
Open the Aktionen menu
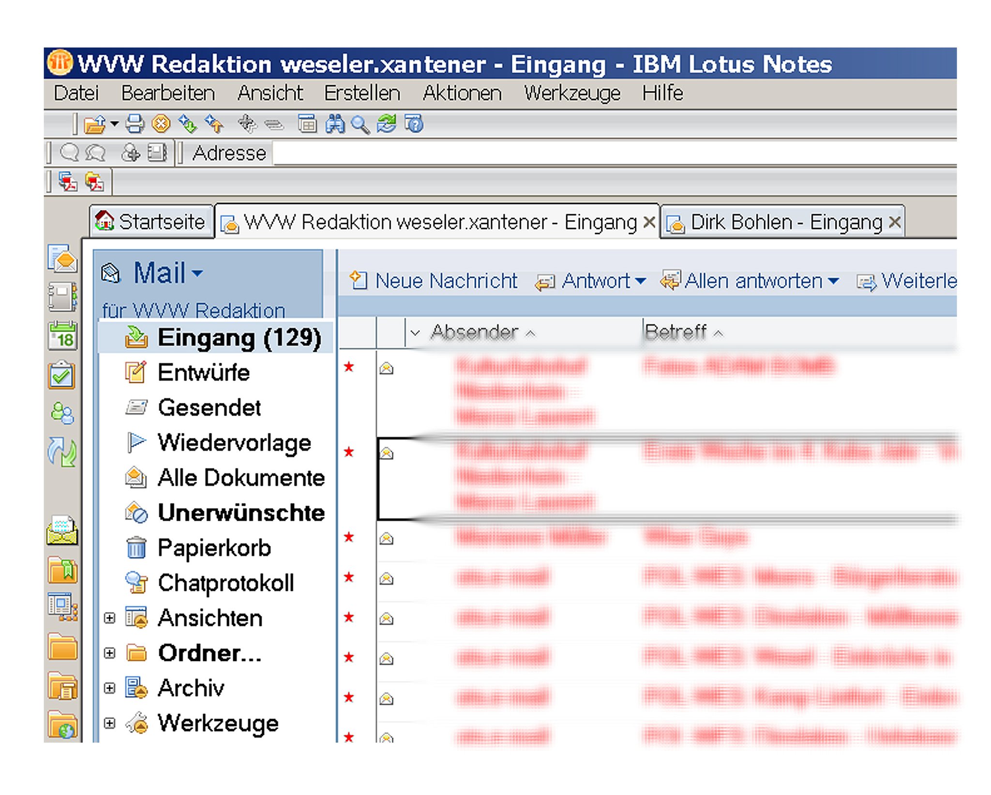(462, 93)
